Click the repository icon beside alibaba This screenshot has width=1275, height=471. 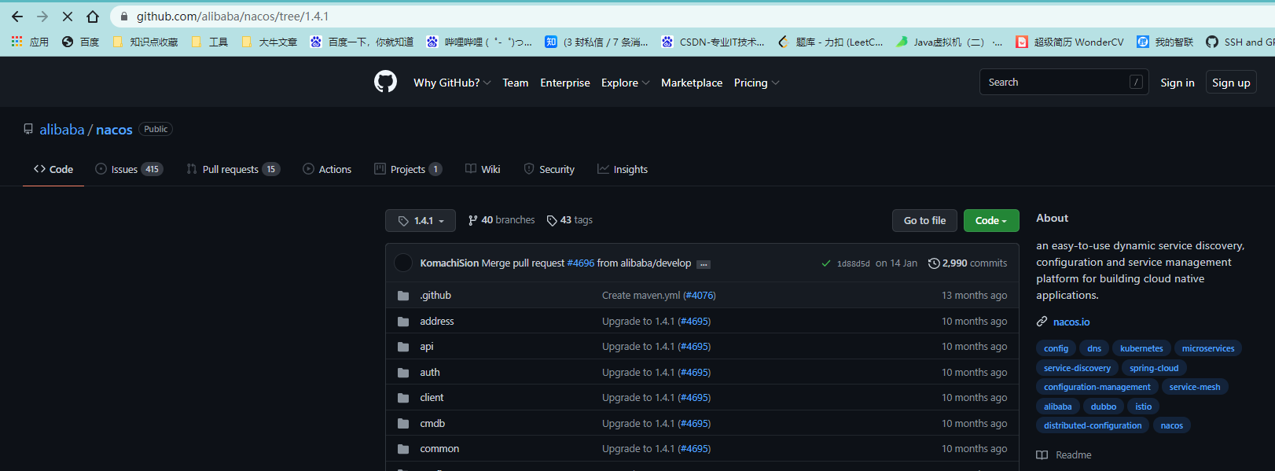click(28, 129)
